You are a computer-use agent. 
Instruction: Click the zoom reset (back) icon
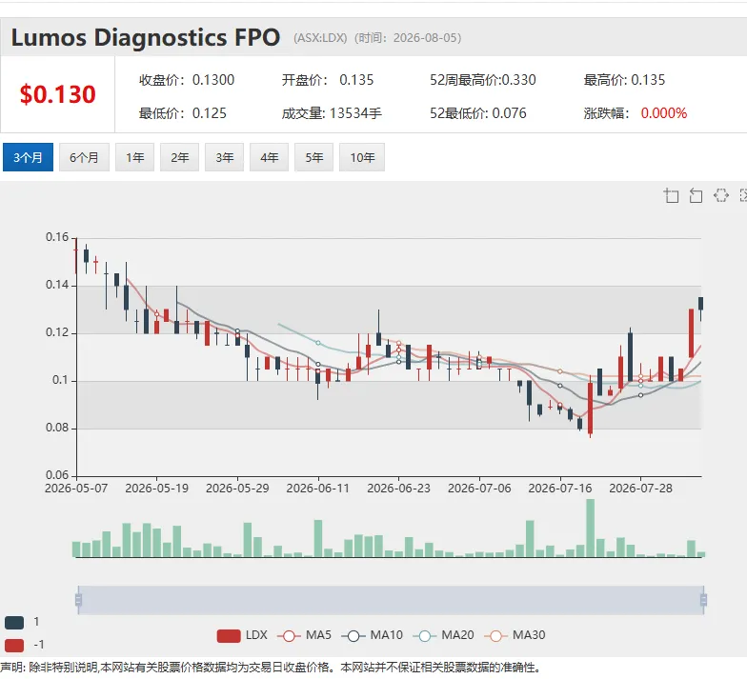696,195
